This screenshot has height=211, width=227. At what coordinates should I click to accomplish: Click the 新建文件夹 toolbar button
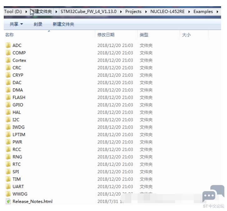point(63,24)
